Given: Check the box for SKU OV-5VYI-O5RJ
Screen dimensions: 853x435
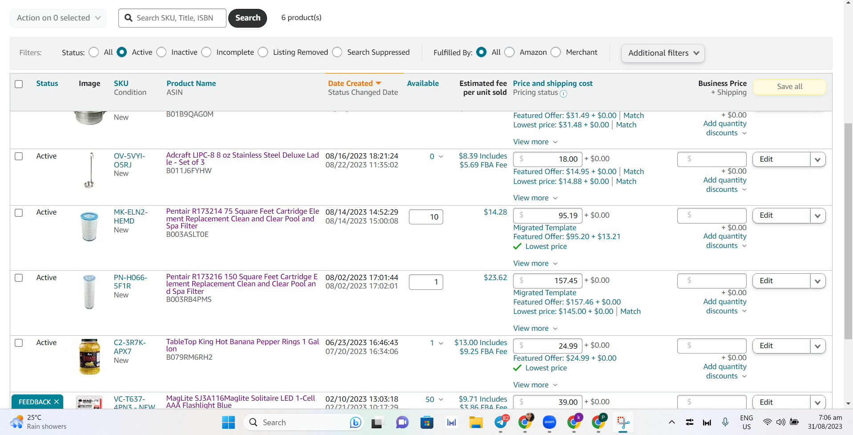Looking at the screenshot, I should coord(19,156).
